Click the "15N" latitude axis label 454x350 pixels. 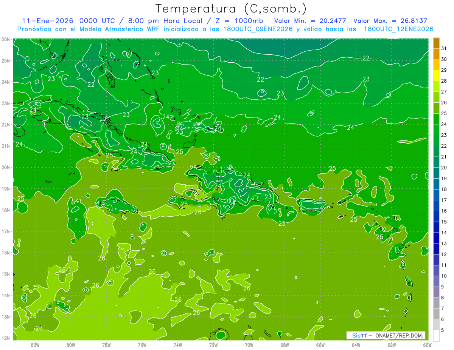click(6, 274)
